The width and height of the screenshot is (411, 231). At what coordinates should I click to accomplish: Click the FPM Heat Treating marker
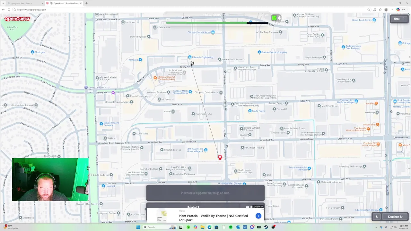tap(242, 148)
